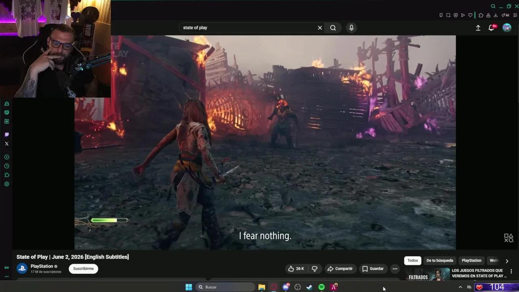Open Opera GX from the taskbar
Screen dimensions: 519x292
[274, 287]
